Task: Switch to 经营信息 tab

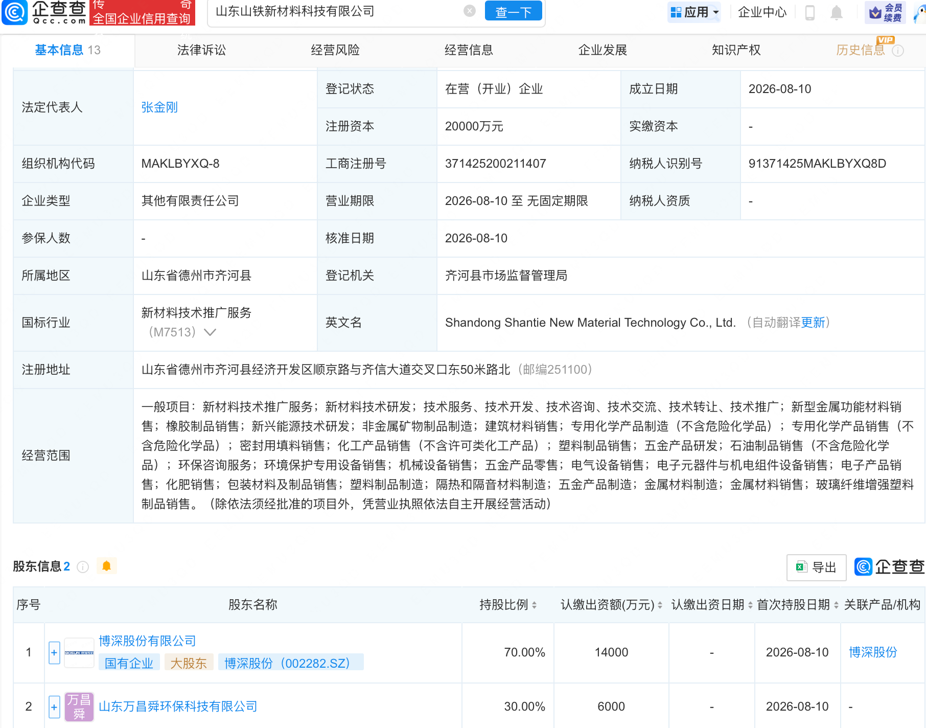Action: pyautogui.click(x=469, y=50)
